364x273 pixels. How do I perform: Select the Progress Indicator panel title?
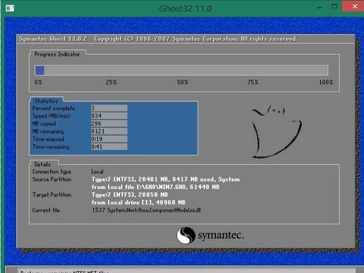point(57,54)
